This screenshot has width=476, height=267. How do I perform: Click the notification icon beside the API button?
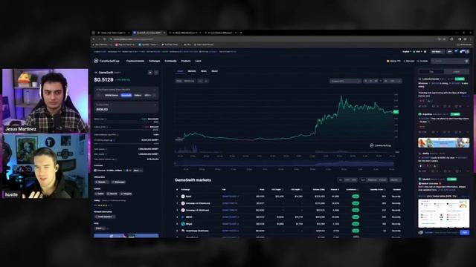click(x=456, y=52)
